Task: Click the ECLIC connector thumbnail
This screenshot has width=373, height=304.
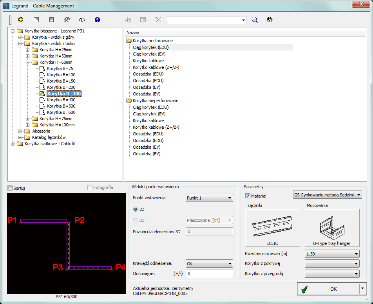Action: 272,228
